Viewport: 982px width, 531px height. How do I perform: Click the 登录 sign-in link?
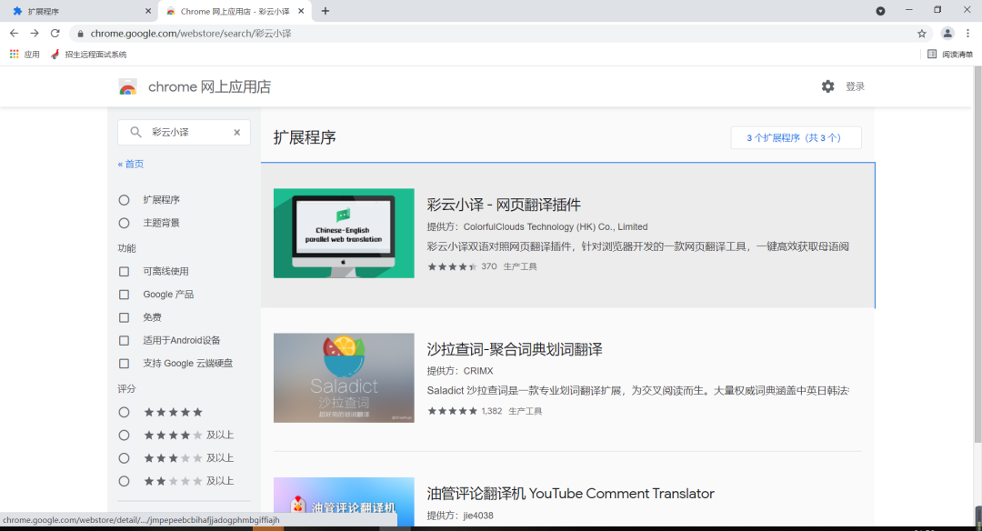click(x=855, y=86)
